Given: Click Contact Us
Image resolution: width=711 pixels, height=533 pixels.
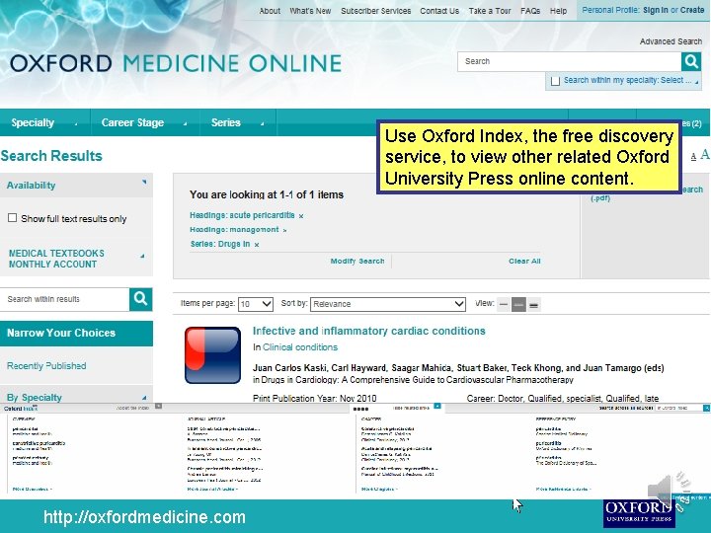Looking at the screenshot, I should [x=439, y=11].
